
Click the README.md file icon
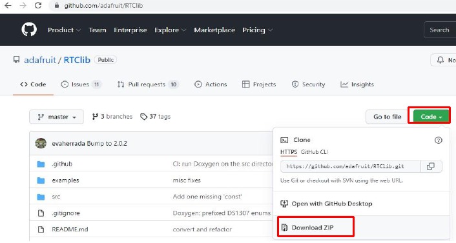pos(41,229)
